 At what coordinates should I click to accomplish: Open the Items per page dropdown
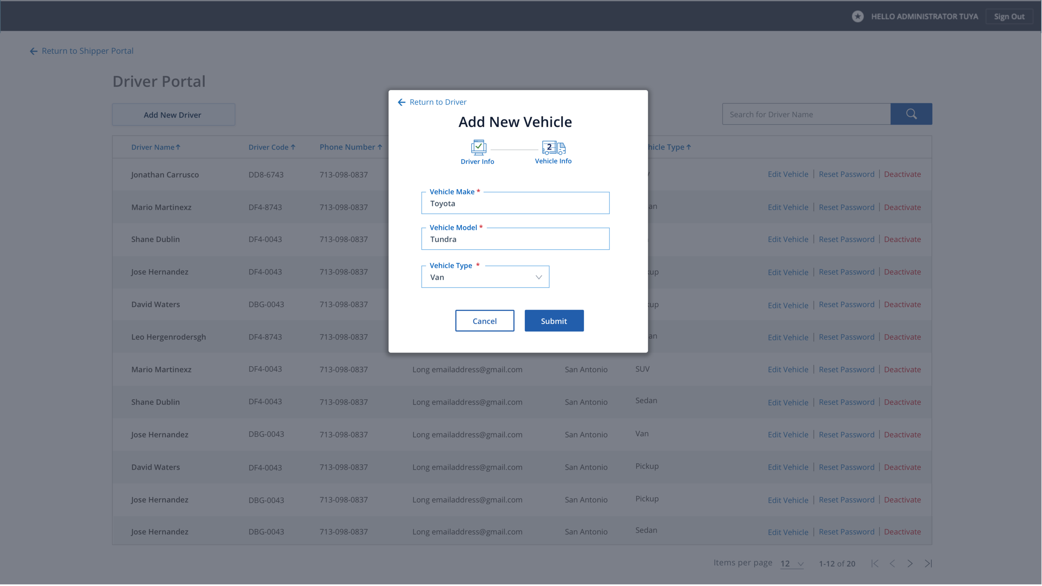[792, 564]
